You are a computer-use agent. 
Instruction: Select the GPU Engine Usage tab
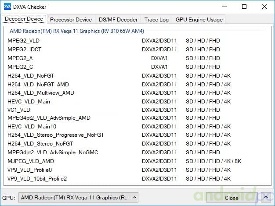click(199, 19)
